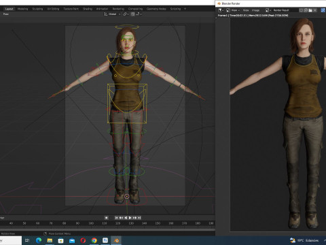Open Microsoft Store from taskbar
Image resolution: width=326 pixels, height=245 pixels.
click(60, 240)
